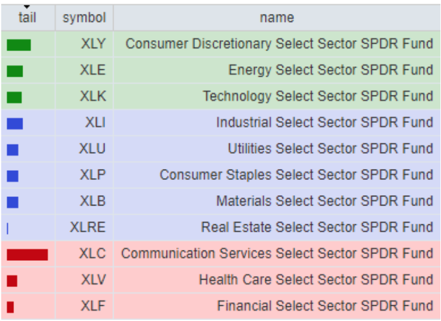The width and height of the screenshot is (441, 321).
Task: Click the green tail bar for XLE
Action: (15, 71)
